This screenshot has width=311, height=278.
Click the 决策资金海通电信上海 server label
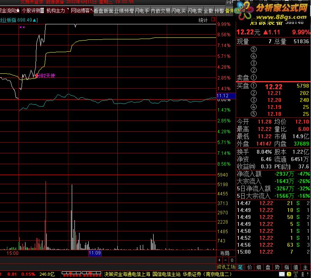click(x=127, y=274)
